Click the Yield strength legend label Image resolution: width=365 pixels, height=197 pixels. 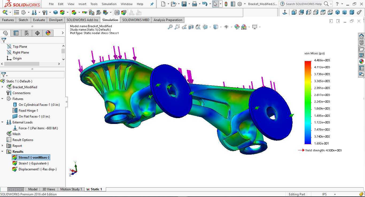pos(323,150)
